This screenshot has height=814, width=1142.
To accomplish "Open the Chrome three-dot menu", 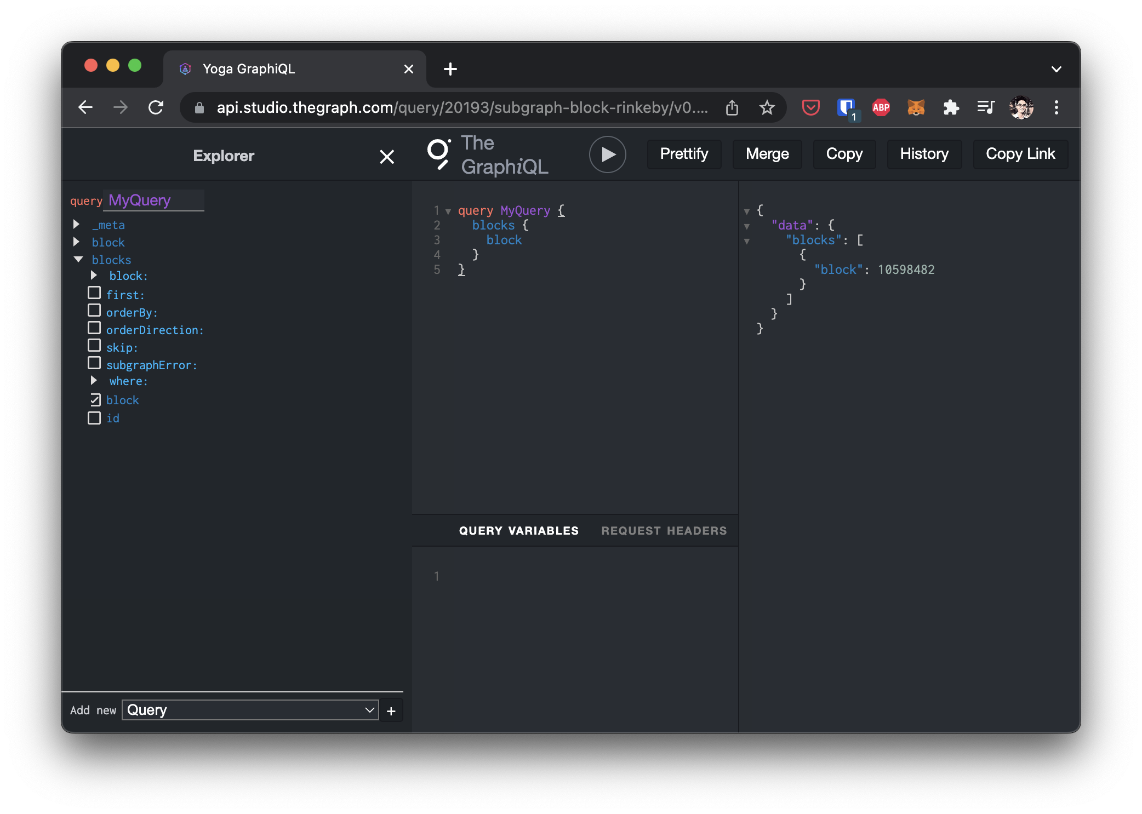I will 1057,107.
